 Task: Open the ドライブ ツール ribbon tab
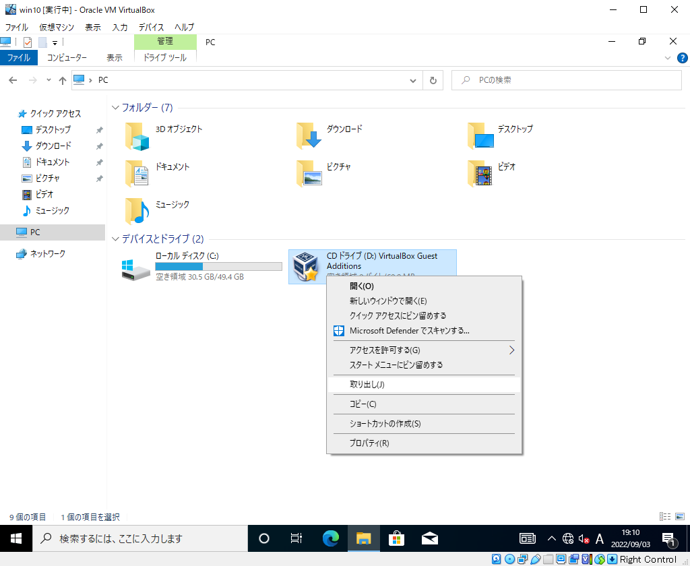[165, 58]
